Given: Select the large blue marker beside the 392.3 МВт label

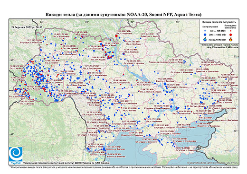Looking at the screenshot, I should click(x=112, y=104).
